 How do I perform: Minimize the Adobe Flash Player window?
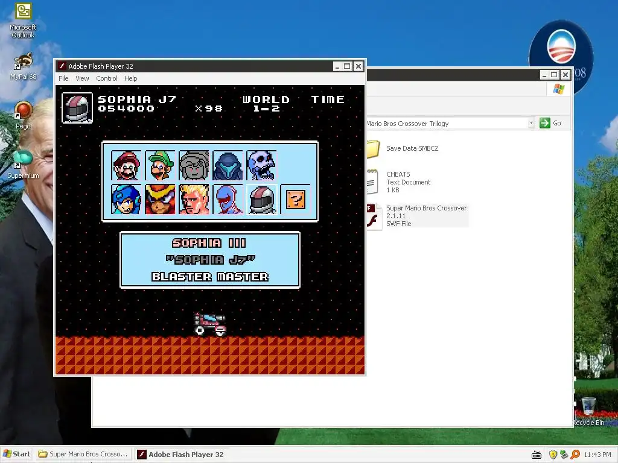pos(337,66)
